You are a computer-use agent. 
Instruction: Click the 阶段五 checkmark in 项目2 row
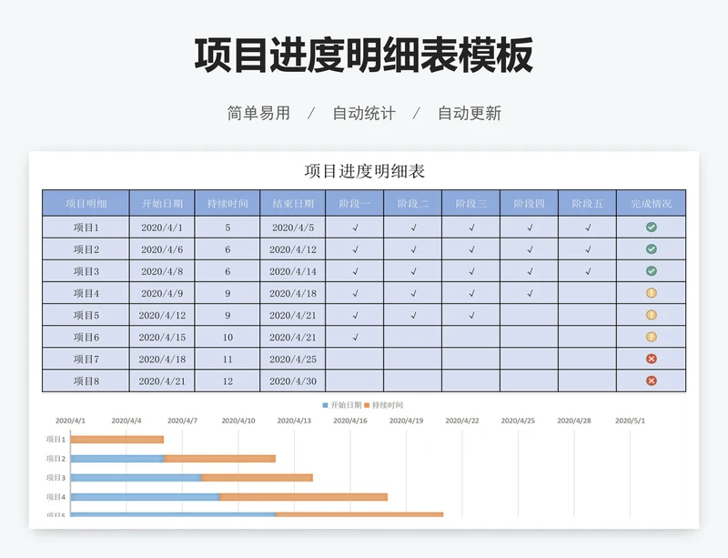point(588,249)
